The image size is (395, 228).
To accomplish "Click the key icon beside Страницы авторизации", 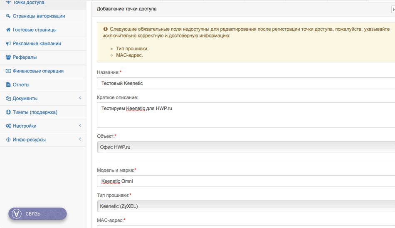I will [8, 16].
